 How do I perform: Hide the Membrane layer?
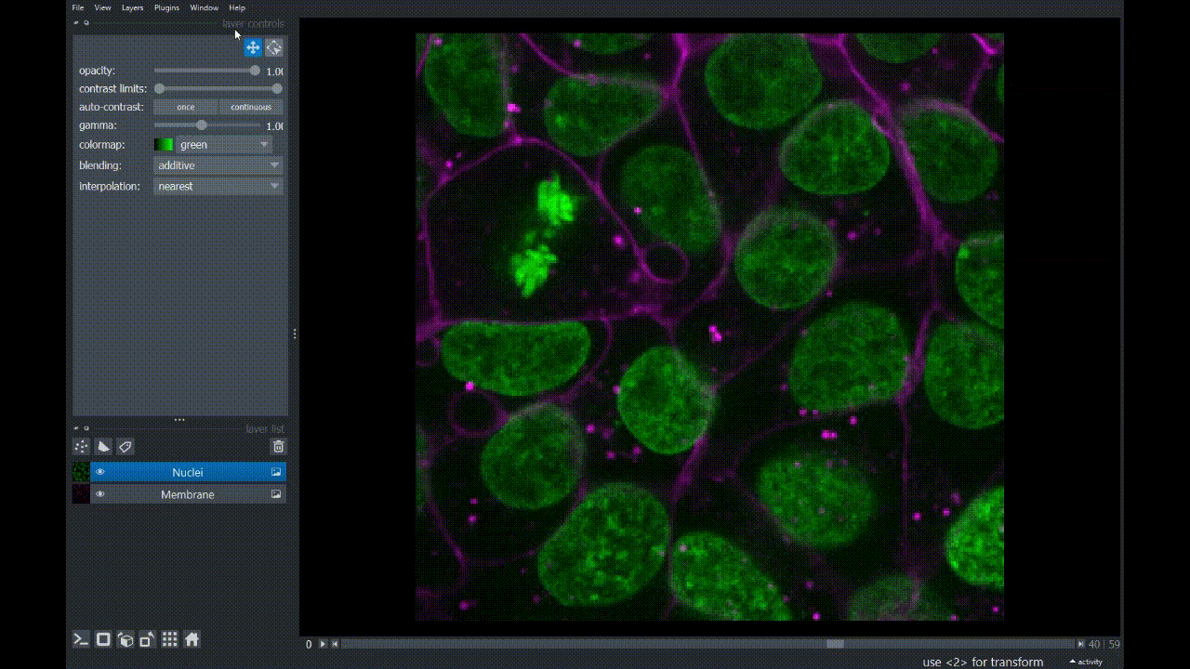pyautogui.click(x=100, y=494)
